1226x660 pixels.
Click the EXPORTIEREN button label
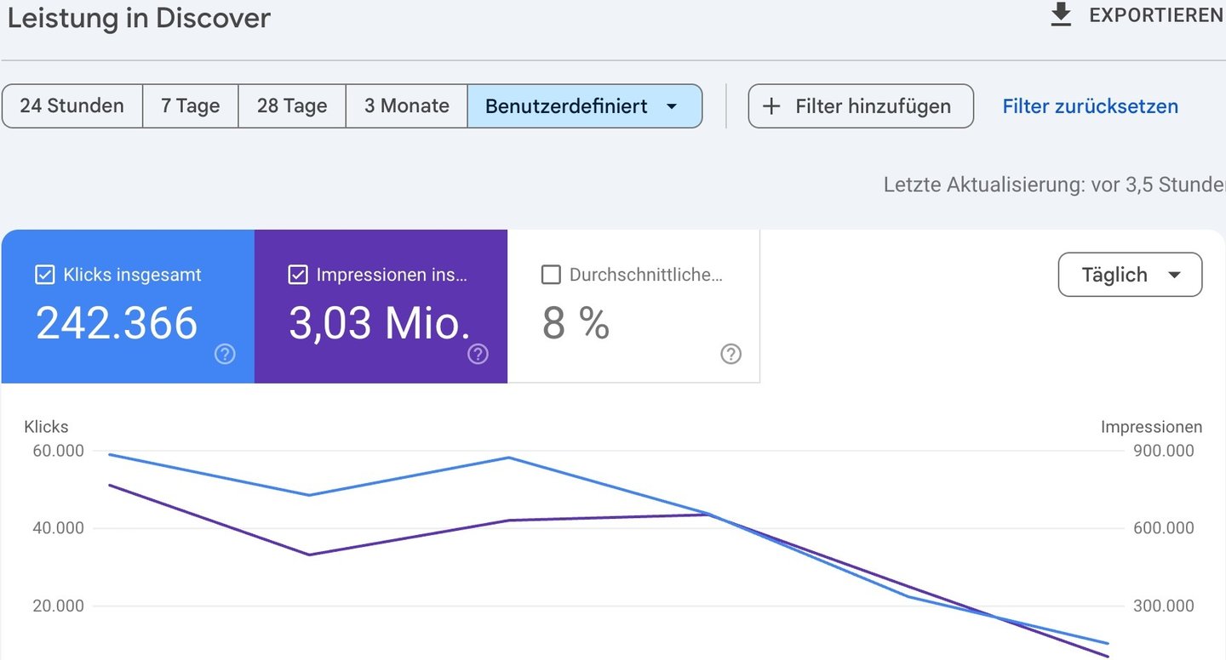[x=1155, y=15]
